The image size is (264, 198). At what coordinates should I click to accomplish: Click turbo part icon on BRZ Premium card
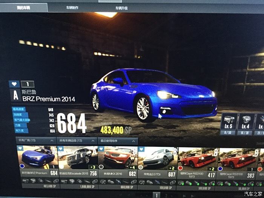coord(33,181)
